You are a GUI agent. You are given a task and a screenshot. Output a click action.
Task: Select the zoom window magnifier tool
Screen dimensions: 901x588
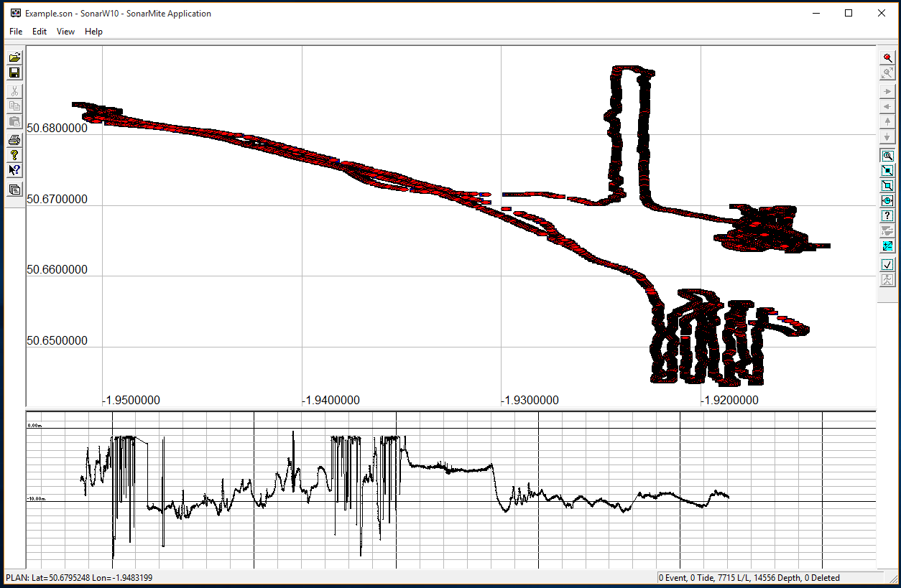[x=887, y=156]
